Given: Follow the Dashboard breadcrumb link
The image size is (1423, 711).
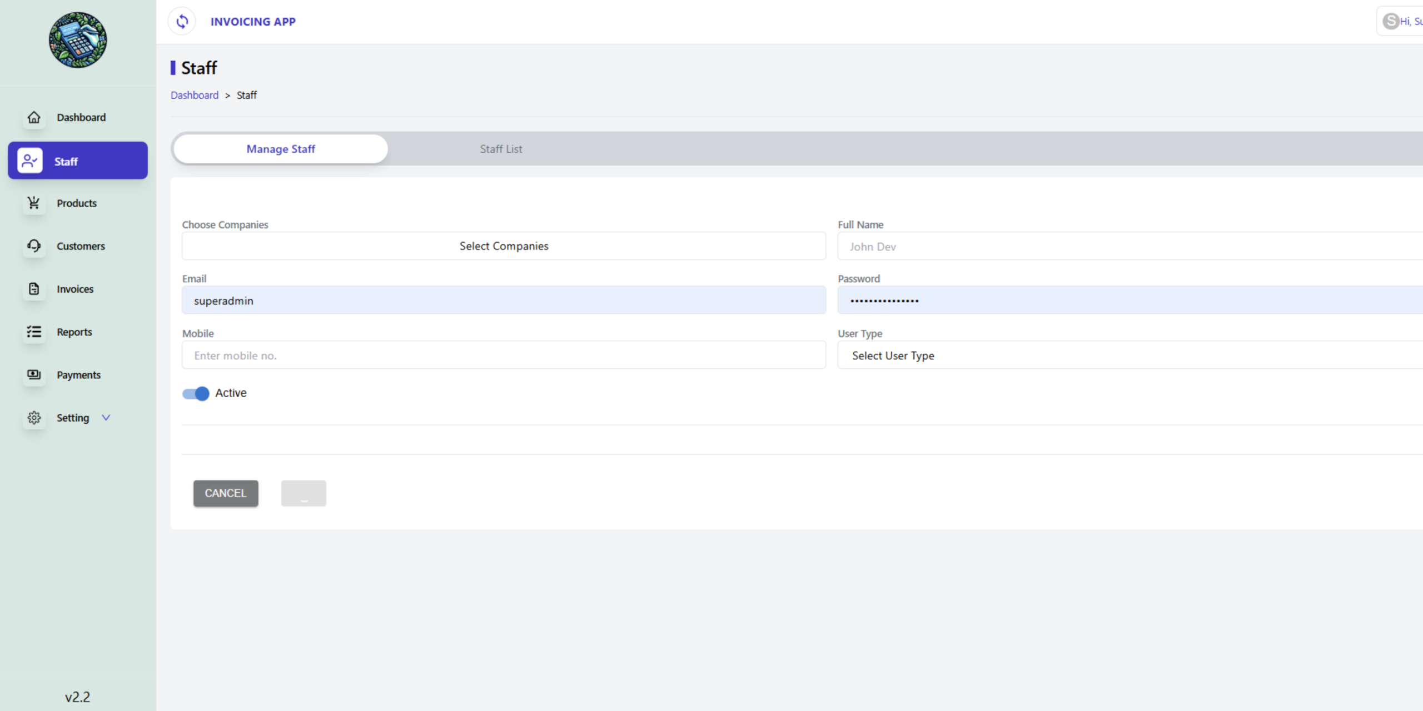Looking at the screenshot, I should click(x=195, y=96).
